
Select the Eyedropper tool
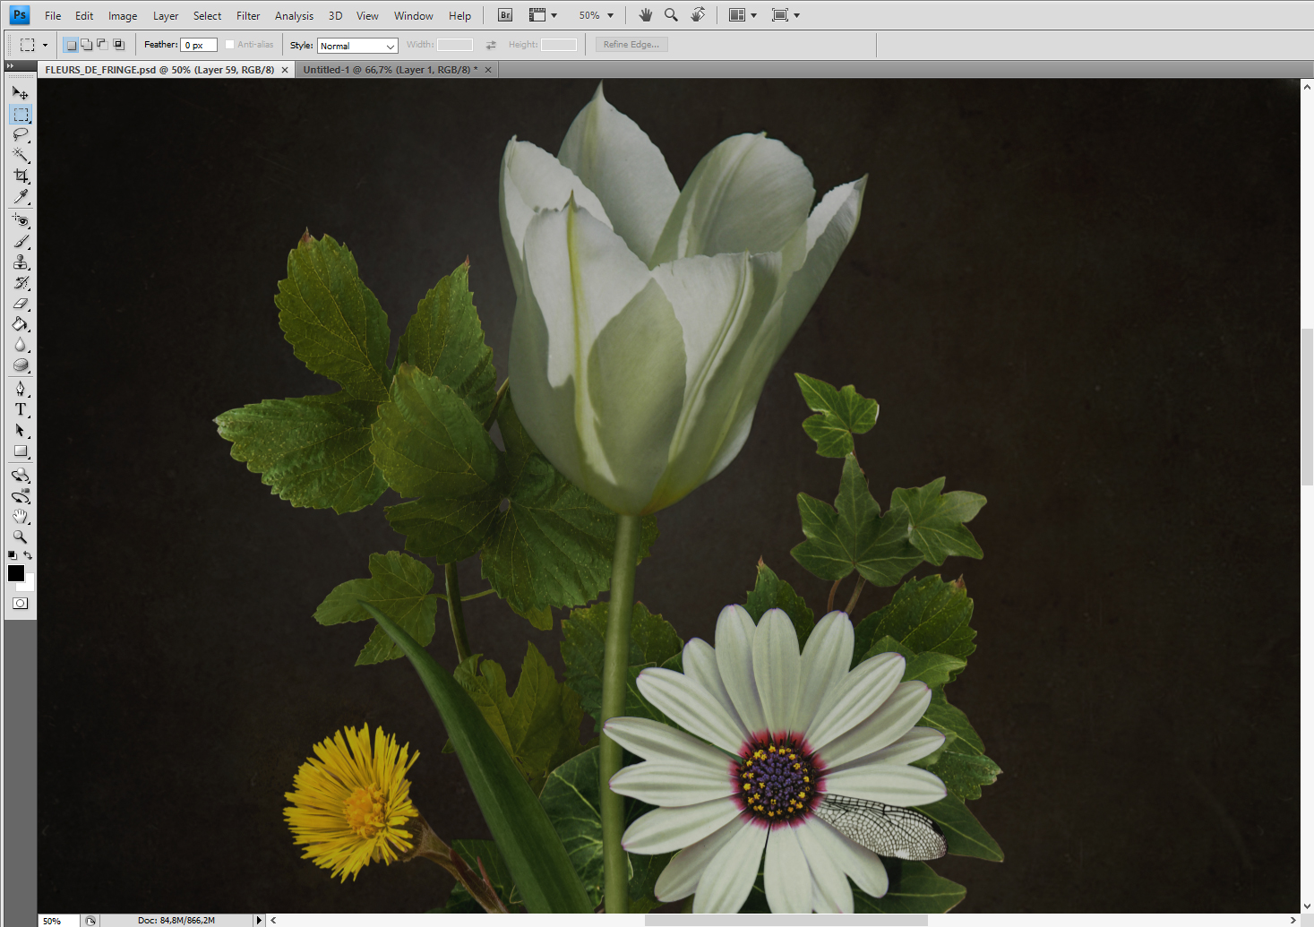[x=21, y=197]
